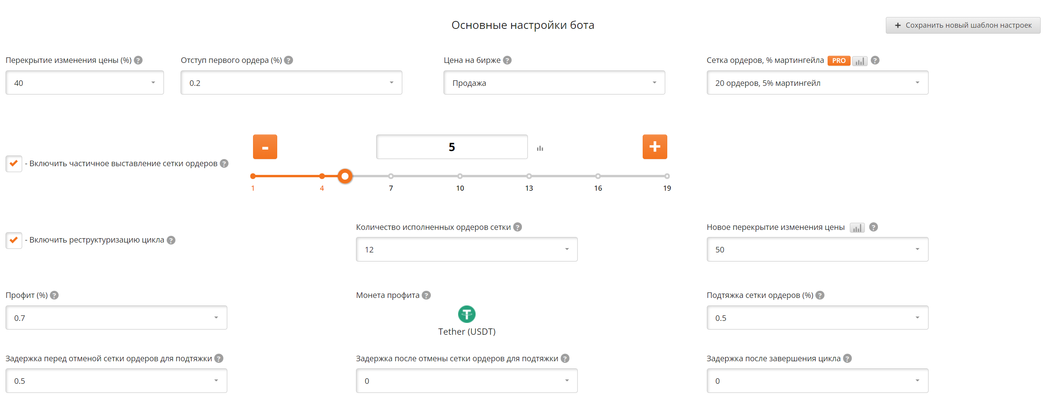Open Цена на бирже dropdown showing Продажа
Image resolution: width=1047 pixels, height=402 pixels.
point(554,83)
